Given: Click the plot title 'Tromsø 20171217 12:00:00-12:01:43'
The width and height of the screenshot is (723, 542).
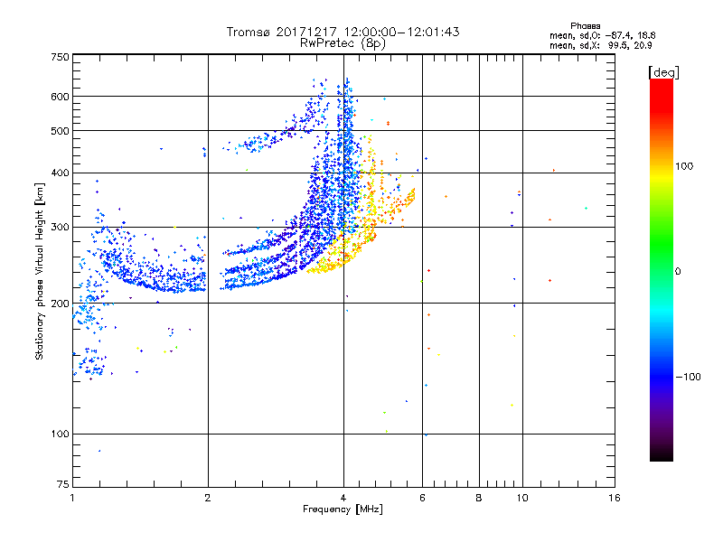Looking at the screenshot, I should (343, 32).
